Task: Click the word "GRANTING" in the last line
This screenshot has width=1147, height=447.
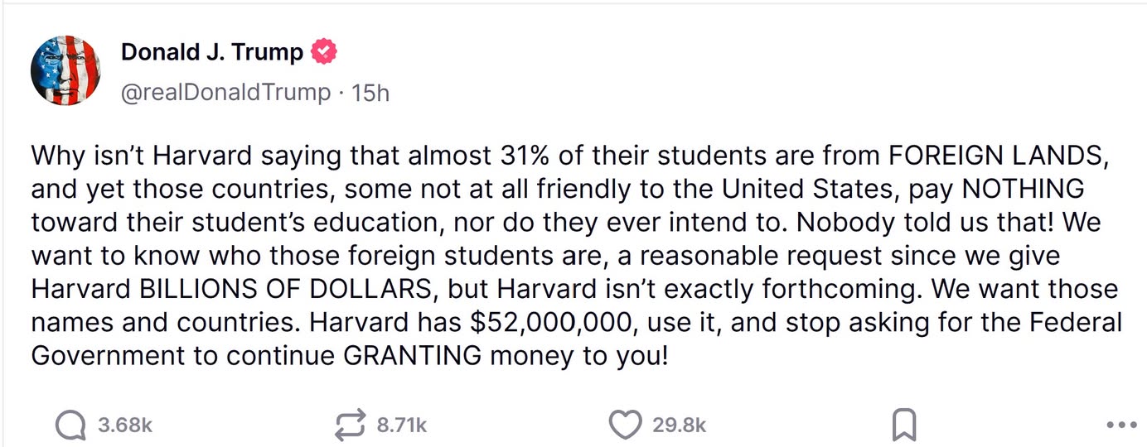Action: coord(412,356)
